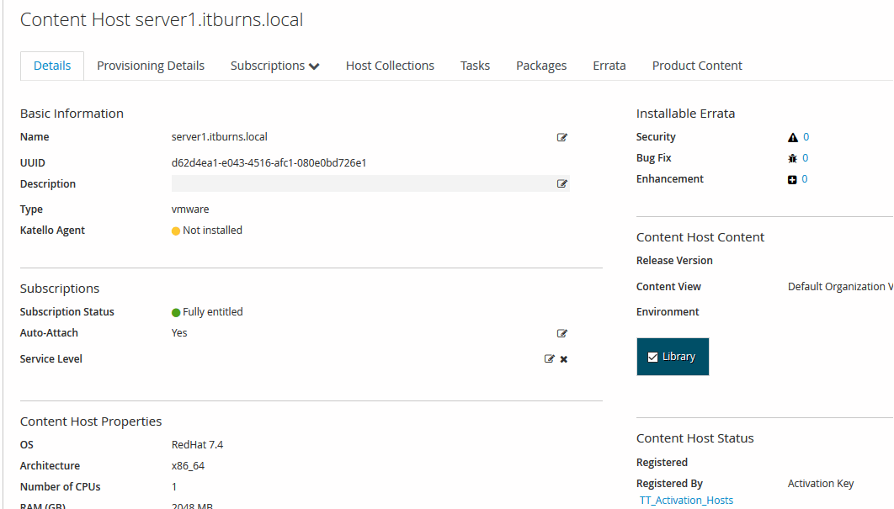The height and width of the screenshot is (509, 894).
Task: Expand the Subscriptions dropdown menu
Action: tap(274, 65)
